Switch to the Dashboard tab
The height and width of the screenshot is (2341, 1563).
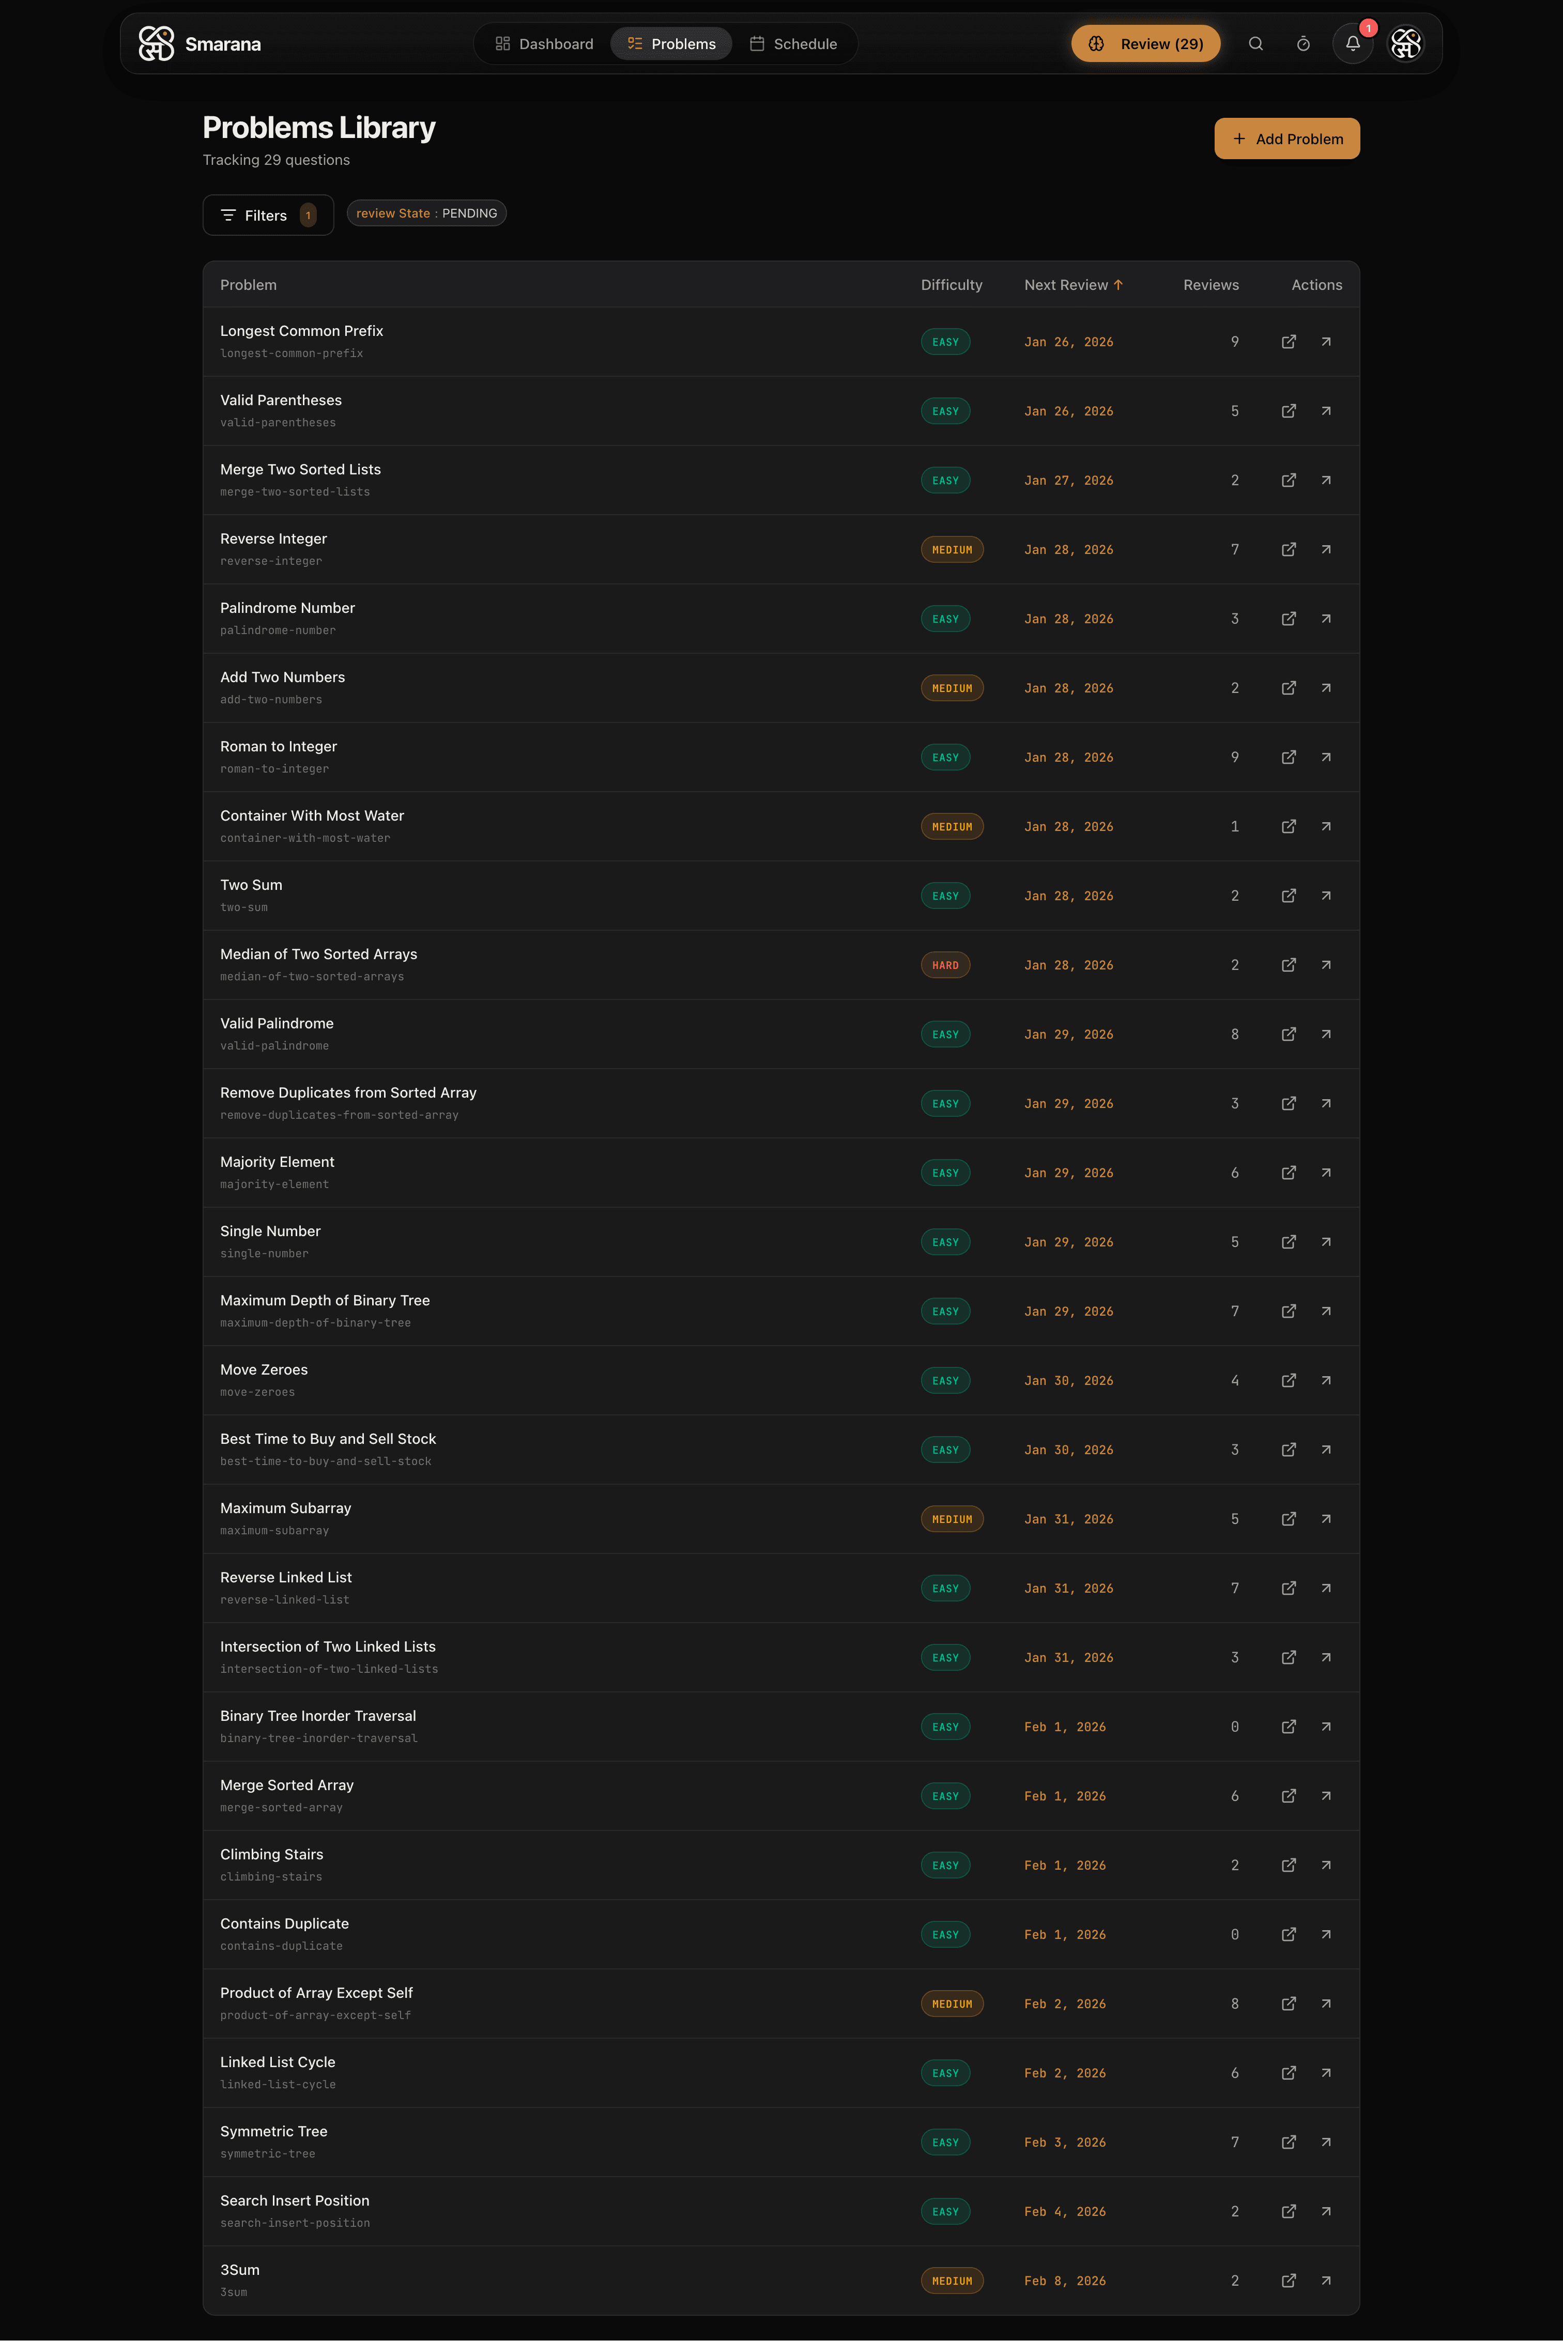[x=544, y=44]
